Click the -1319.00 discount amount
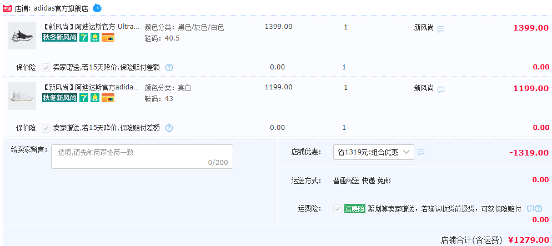This screenshot has height=246, width=552. [x=529, y=153]
